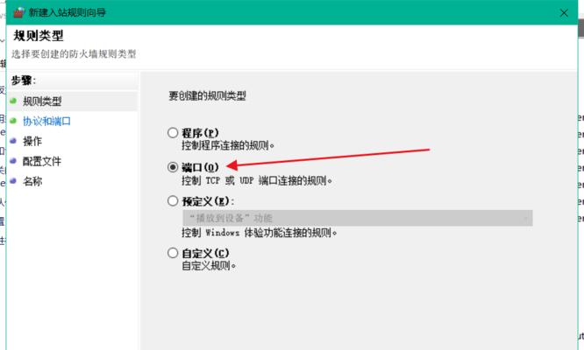Select the 端口(O) radio button
Viewport: 584px width, 350px height.
pos(173,167)
